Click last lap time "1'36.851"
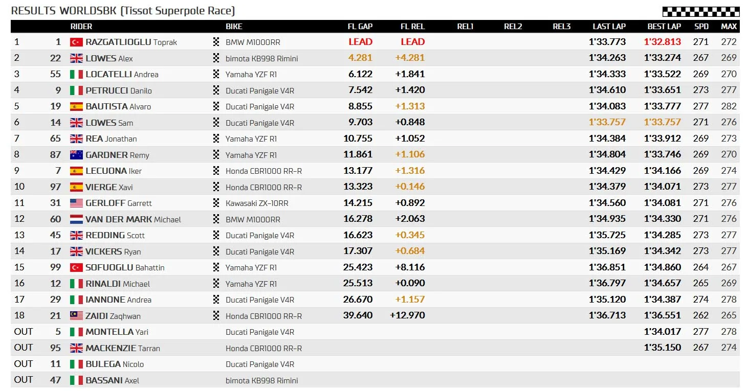The height and width of the screenshot is (391, 748). click(607, 267)
